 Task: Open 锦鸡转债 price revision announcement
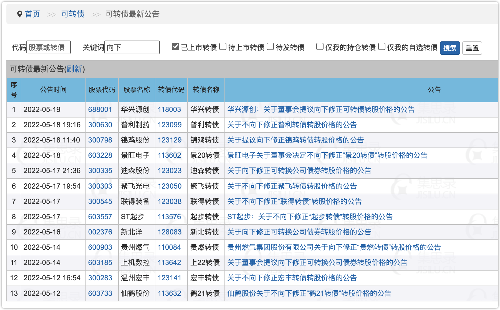tap(296, 140)
